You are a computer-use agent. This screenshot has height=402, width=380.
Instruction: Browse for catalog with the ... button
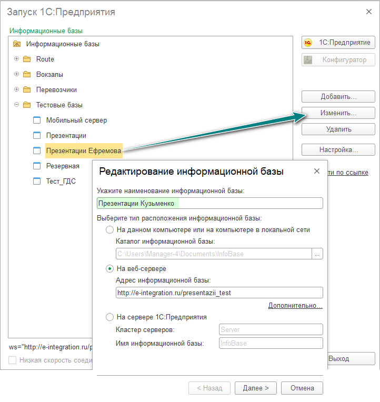[317, 254]
